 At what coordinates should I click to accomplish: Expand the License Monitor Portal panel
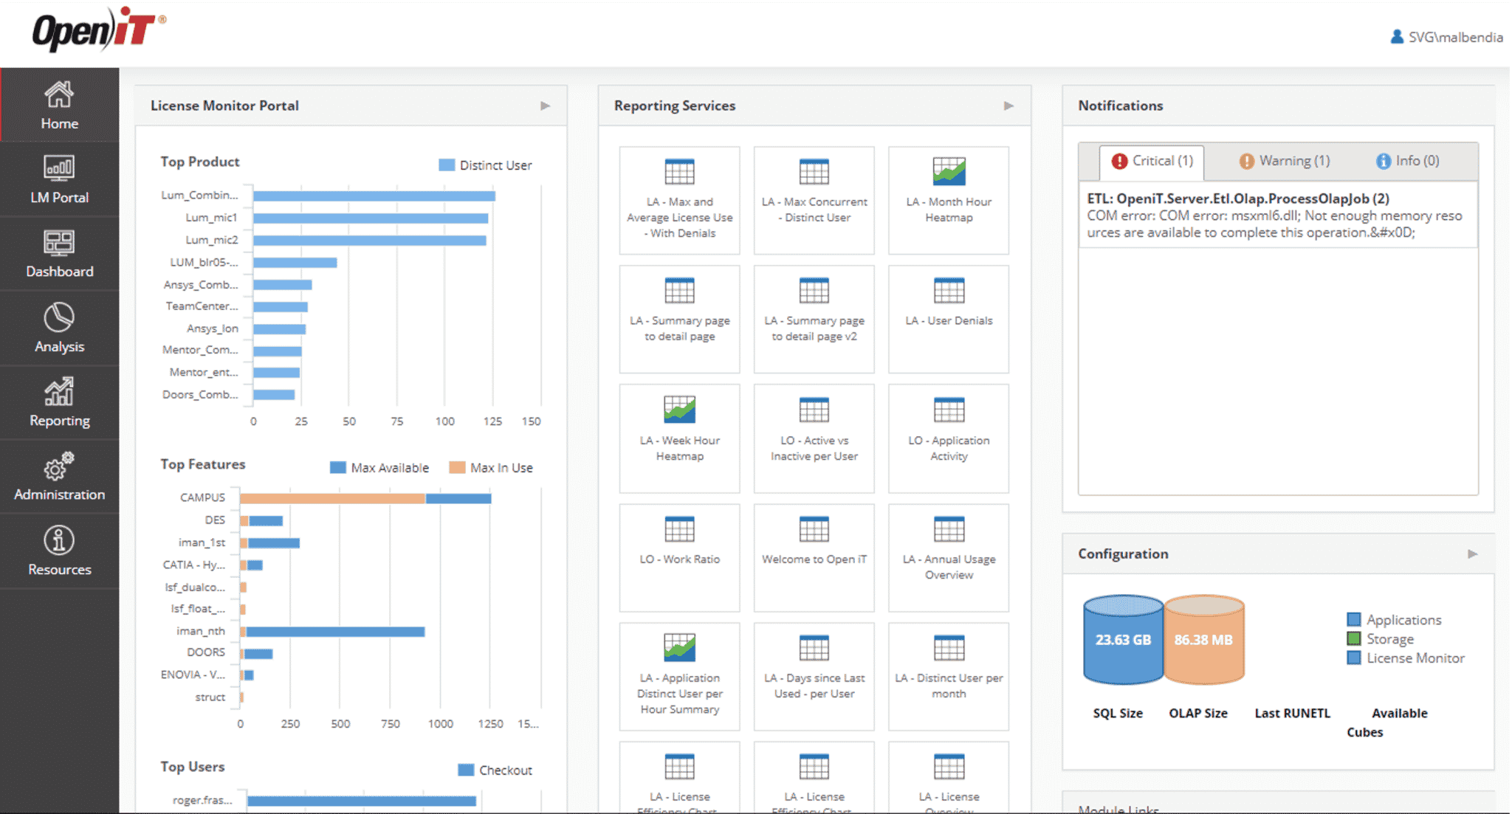pos(546,106)
